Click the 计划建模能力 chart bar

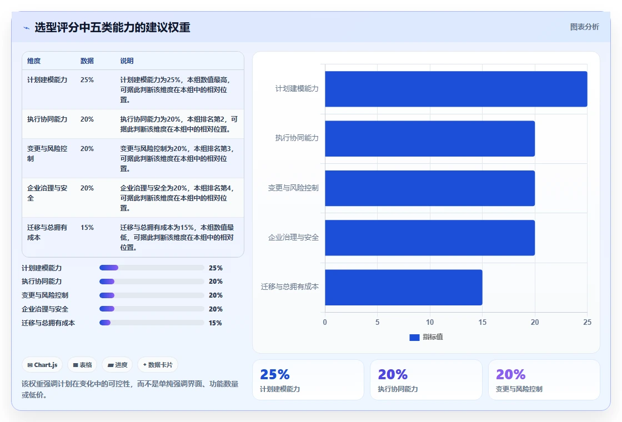[x=456, y=89]
